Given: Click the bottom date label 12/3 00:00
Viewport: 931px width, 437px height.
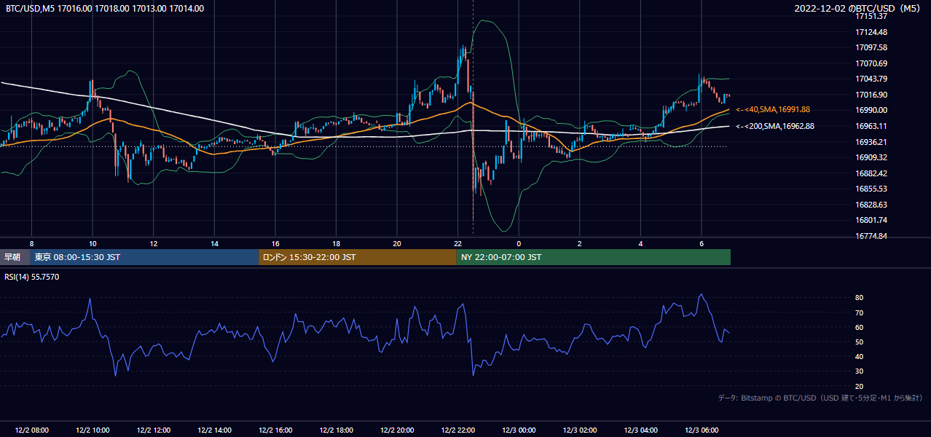Looking at the screenshot, I should tap(519, 430).
